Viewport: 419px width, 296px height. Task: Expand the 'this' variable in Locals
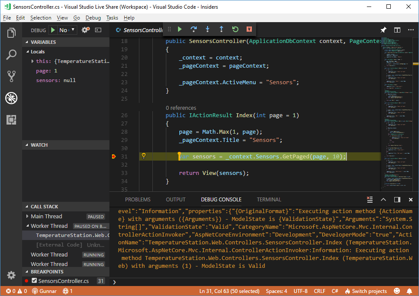tap(32, 61)
